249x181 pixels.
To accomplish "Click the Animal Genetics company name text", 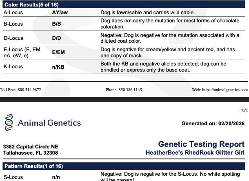I will (x=49, y=123).
